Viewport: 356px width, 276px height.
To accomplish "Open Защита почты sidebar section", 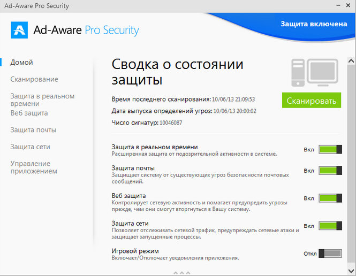I will click(x=33, y=130).
